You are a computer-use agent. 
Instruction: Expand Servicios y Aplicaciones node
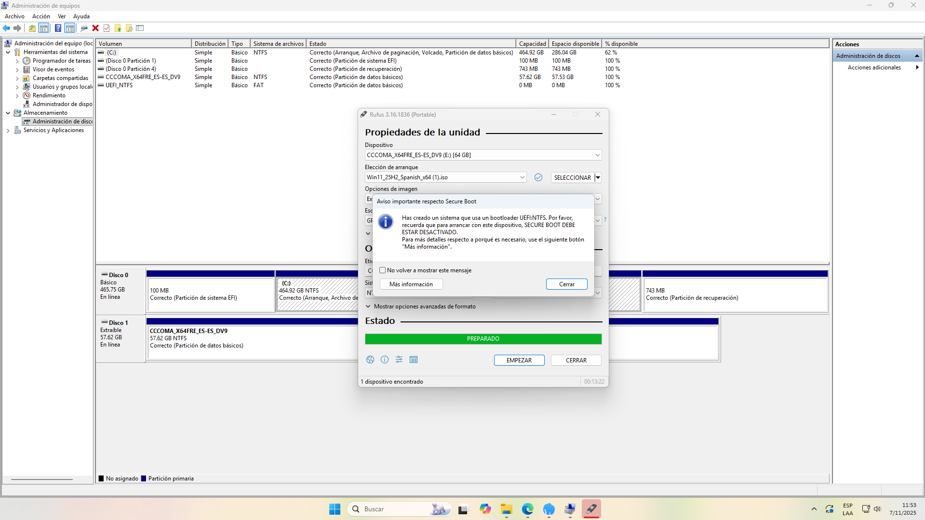point(8,130)
